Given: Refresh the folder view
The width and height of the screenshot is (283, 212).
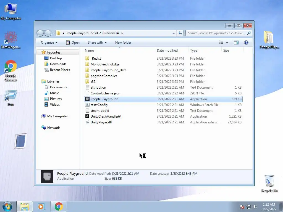Looking at the screenshot, I should pyautogui.click(x=180, y=33).
